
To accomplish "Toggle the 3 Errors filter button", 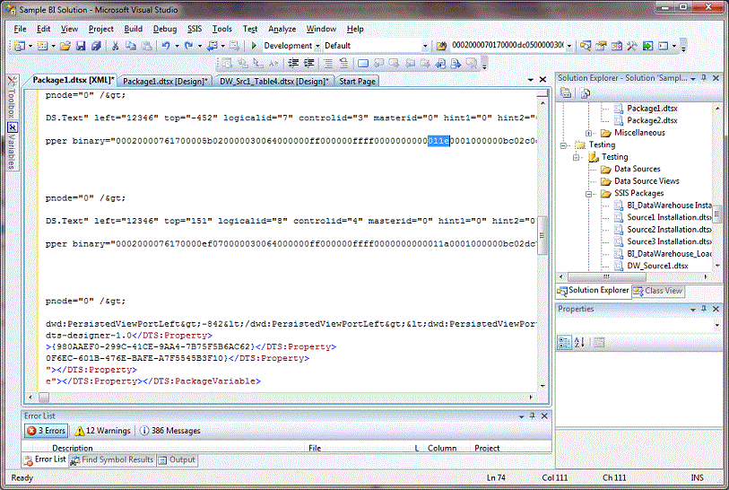I will point(47,431).
